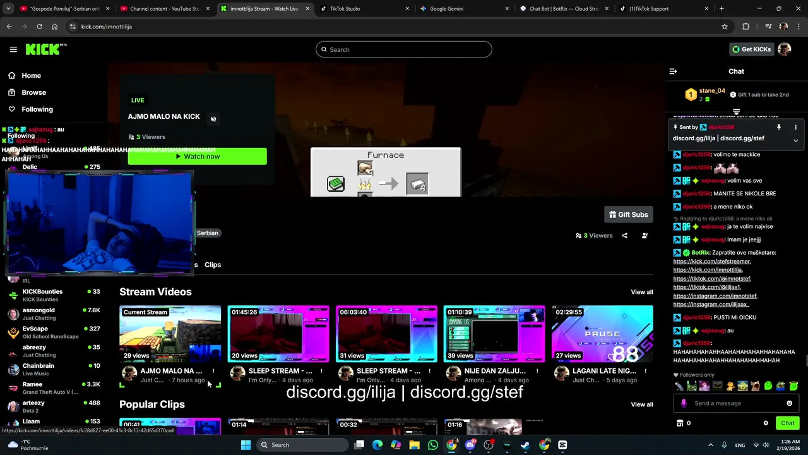Select KICKBounties channel in sidebar
This screenshot has width=808, height=455.
pyautogui.click(x=54, y=295)
